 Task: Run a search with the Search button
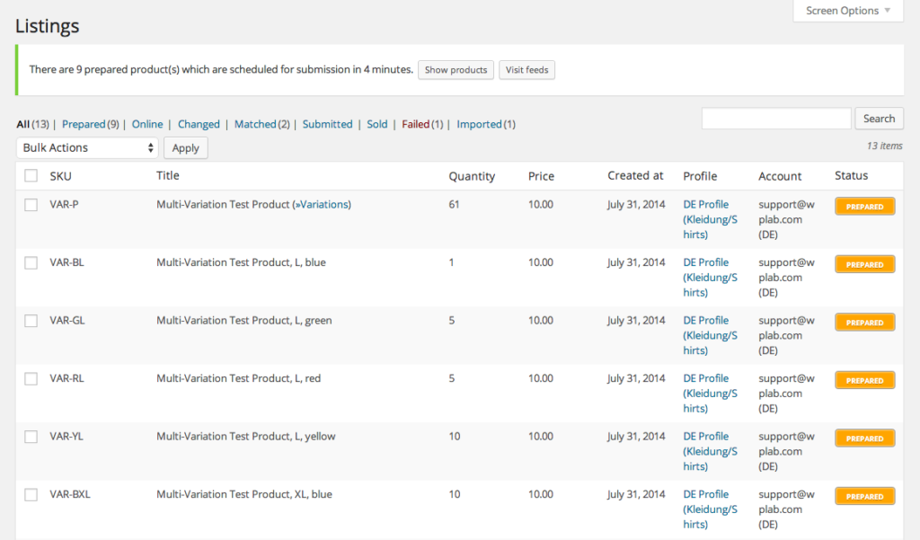click(x=879, y=118)
